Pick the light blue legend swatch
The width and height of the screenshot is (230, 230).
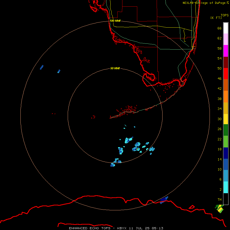tap(226, 176)
